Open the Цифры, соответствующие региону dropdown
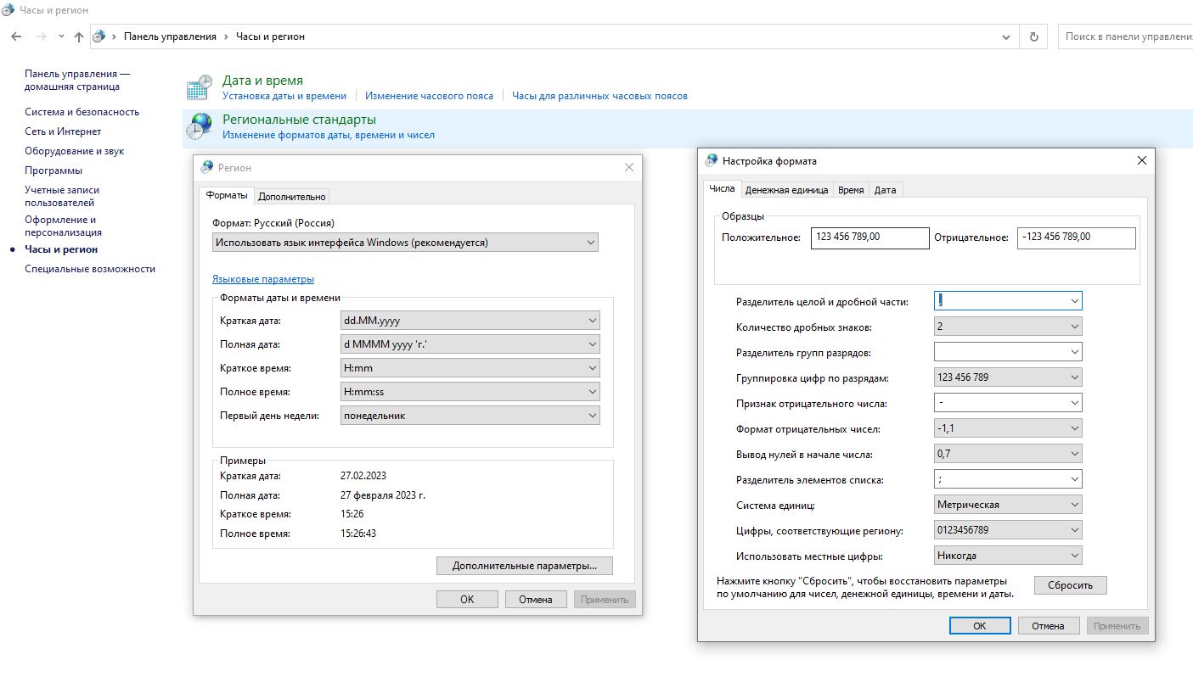This screenshot has height=693, width=1193. coord(1008,529)
